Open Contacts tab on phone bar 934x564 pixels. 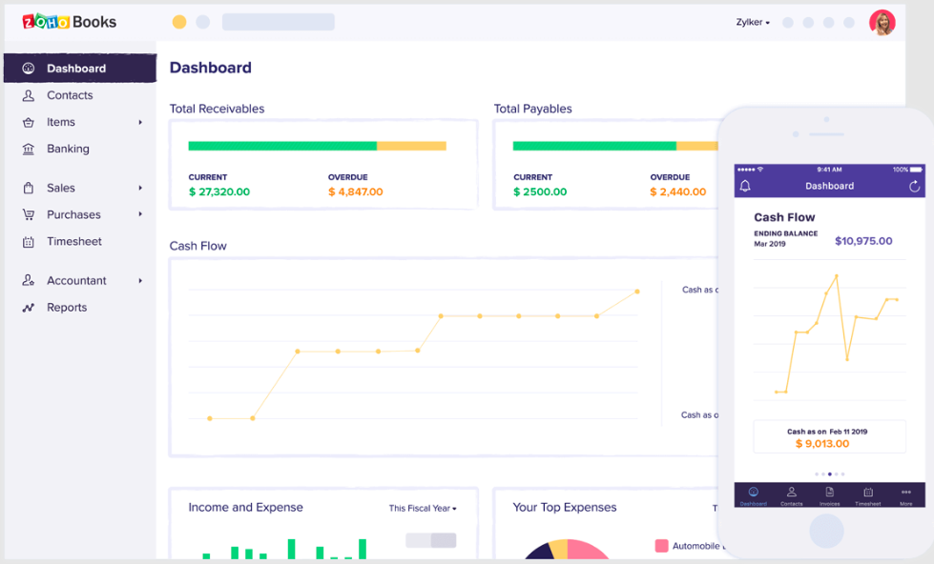[x=791, y=495]
